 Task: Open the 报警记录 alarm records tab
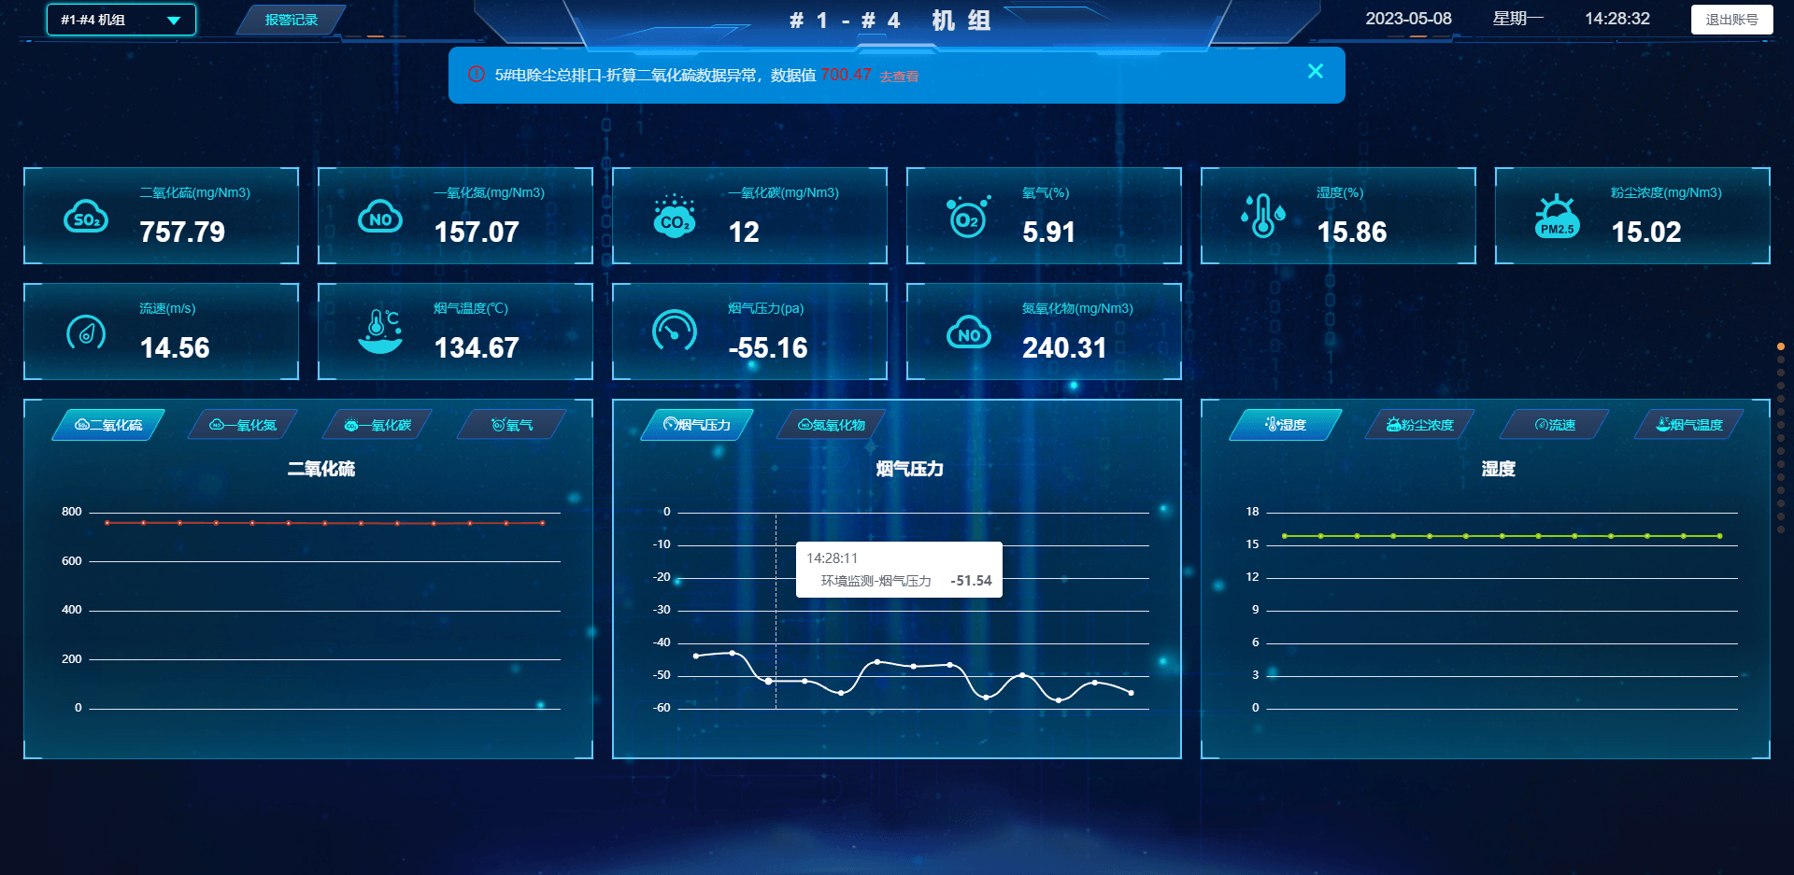coord(292,20)
